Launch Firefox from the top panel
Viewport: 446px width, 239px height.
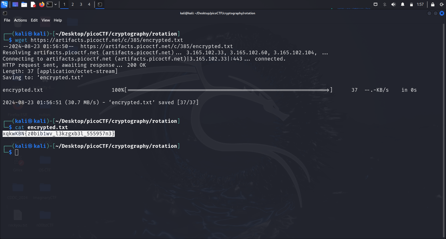[42, 4]
